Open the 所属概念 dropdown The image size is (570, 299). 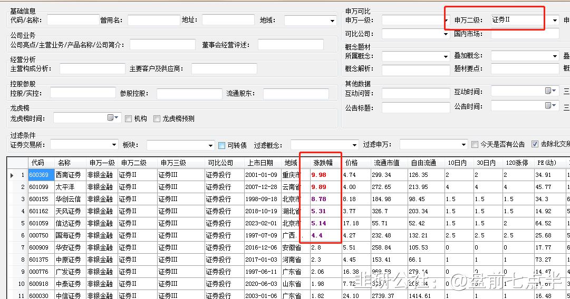pos(446,56)
